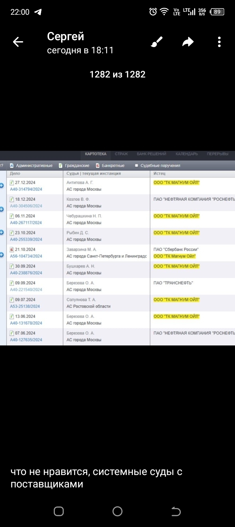Tap the bankruptcy icon beside 21.10.2024
This screenshot has height=527, width=235.
12,249
